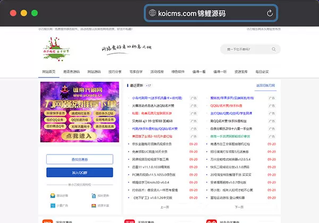Click the handwritten slogan image in header
Image resolution: width=319 pixels, height=223 pixels.
tap(127, 49)
